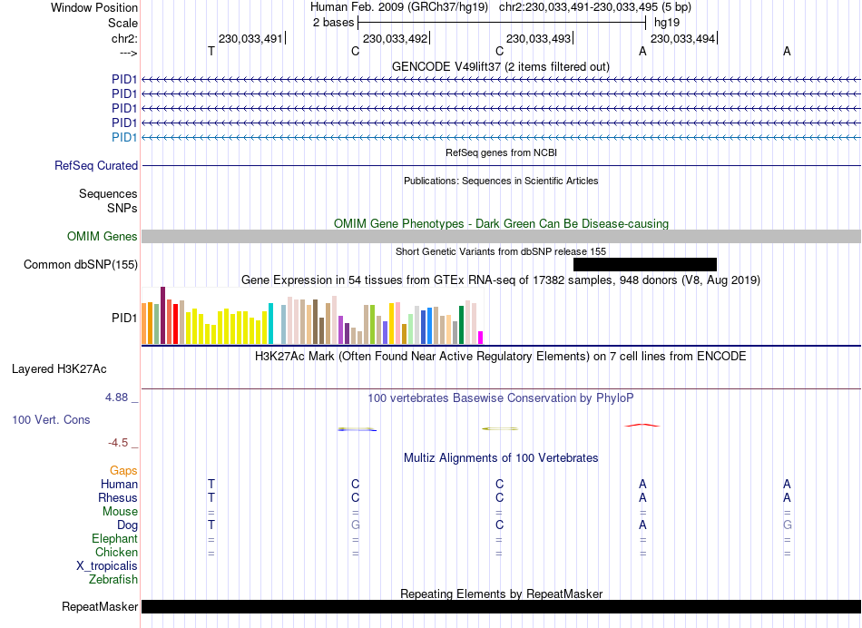Click the OMIM Genes label
The width and height of the screenshot is (862, 628).
tap(102, 237)
